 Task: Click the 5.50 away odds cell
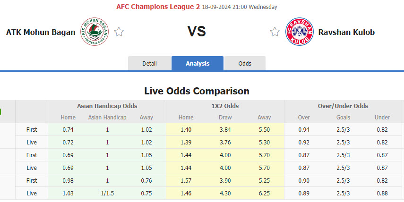[264, 129]
